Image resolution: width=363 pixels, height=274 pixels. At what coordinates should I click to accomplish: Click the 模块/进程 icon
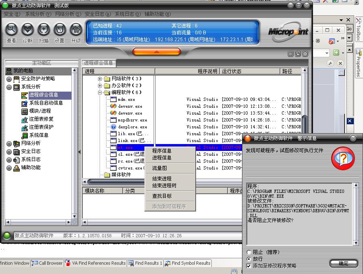[24, 111]
